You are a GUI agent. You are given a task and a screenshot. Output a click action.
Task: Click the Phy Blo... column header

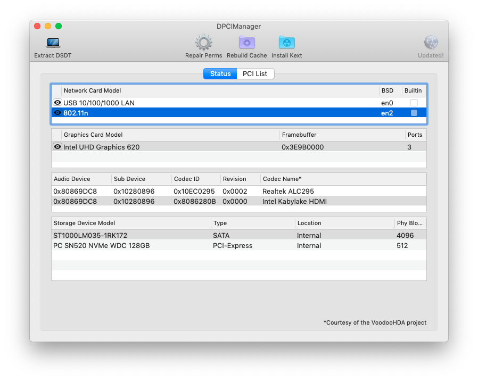(409, 223)
